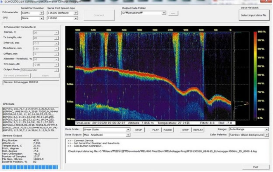Click the PLAY playback button
273x172 pixels.
tap(156, 130)
